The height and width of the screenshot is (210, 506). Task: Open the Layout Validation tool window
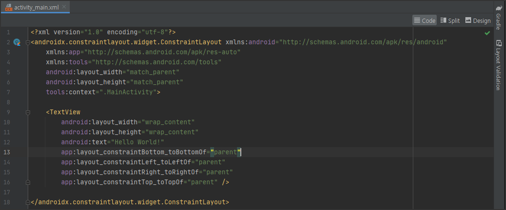499,64
